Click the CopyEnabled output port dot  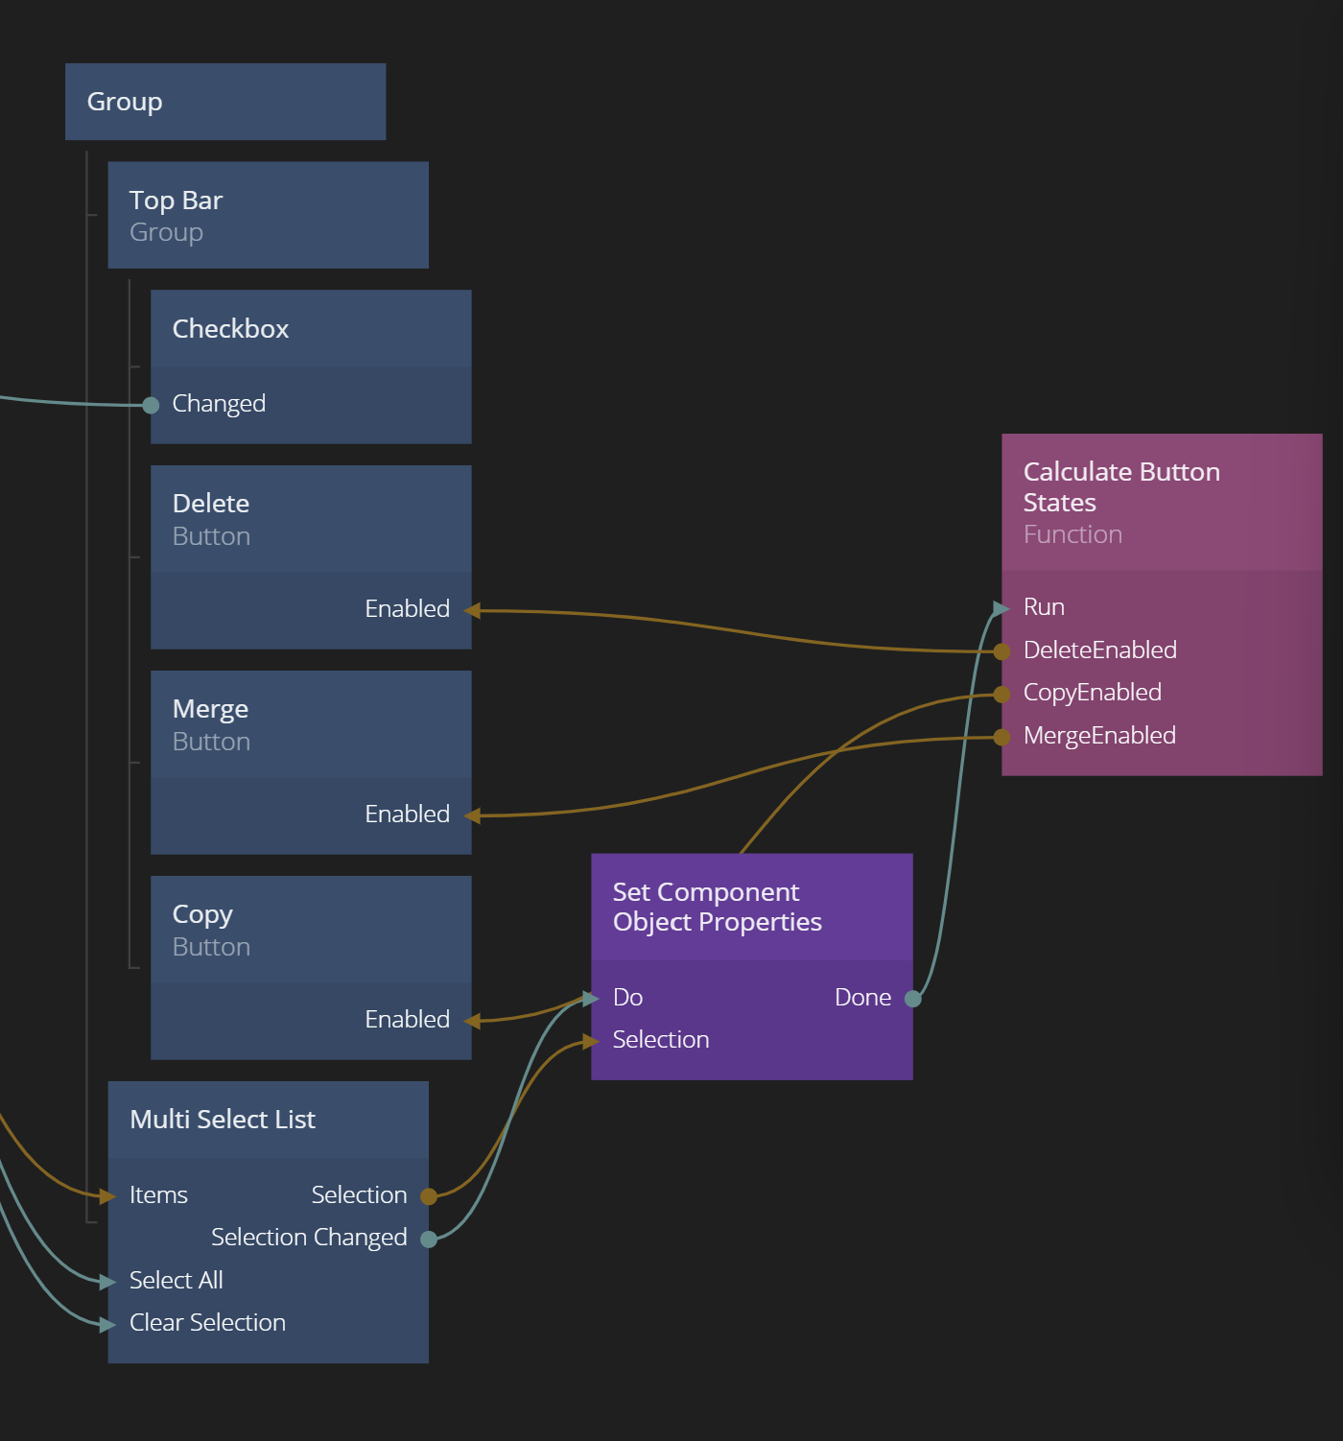point(1001,694)
